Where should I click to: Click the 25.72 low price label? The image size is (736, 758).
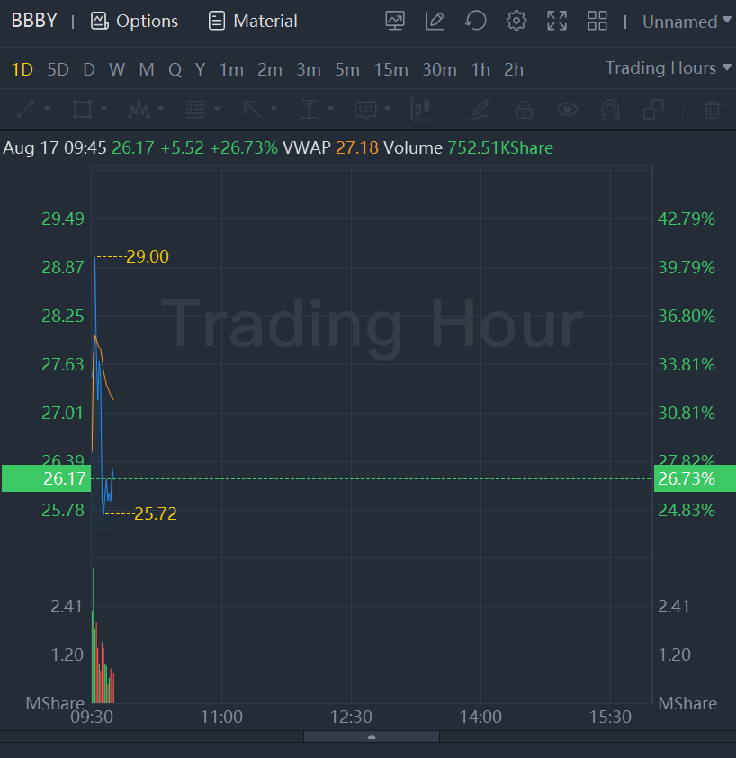point(156,513)
